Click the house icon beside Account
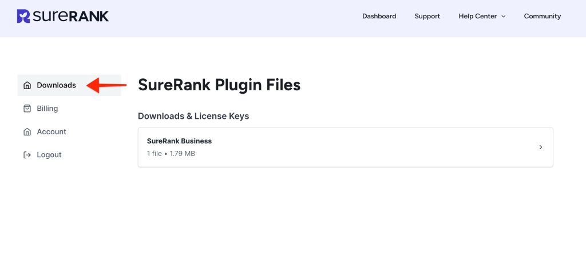Image resolution: width=586 pixels, height=280 pixels. [27, 132]
